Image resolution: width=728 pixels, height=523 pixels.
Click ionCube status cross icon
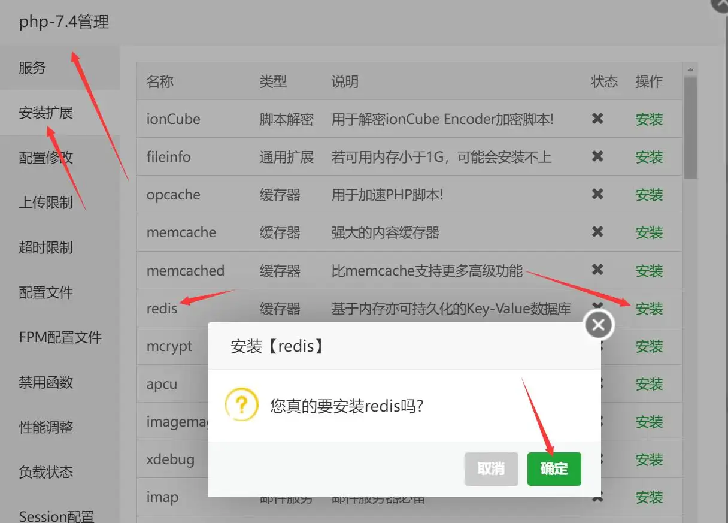pyautogui.click(x=597, y=119)
